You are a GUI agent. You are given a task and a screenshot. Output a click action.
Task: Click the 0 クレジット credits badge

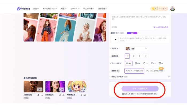point(159,9)
